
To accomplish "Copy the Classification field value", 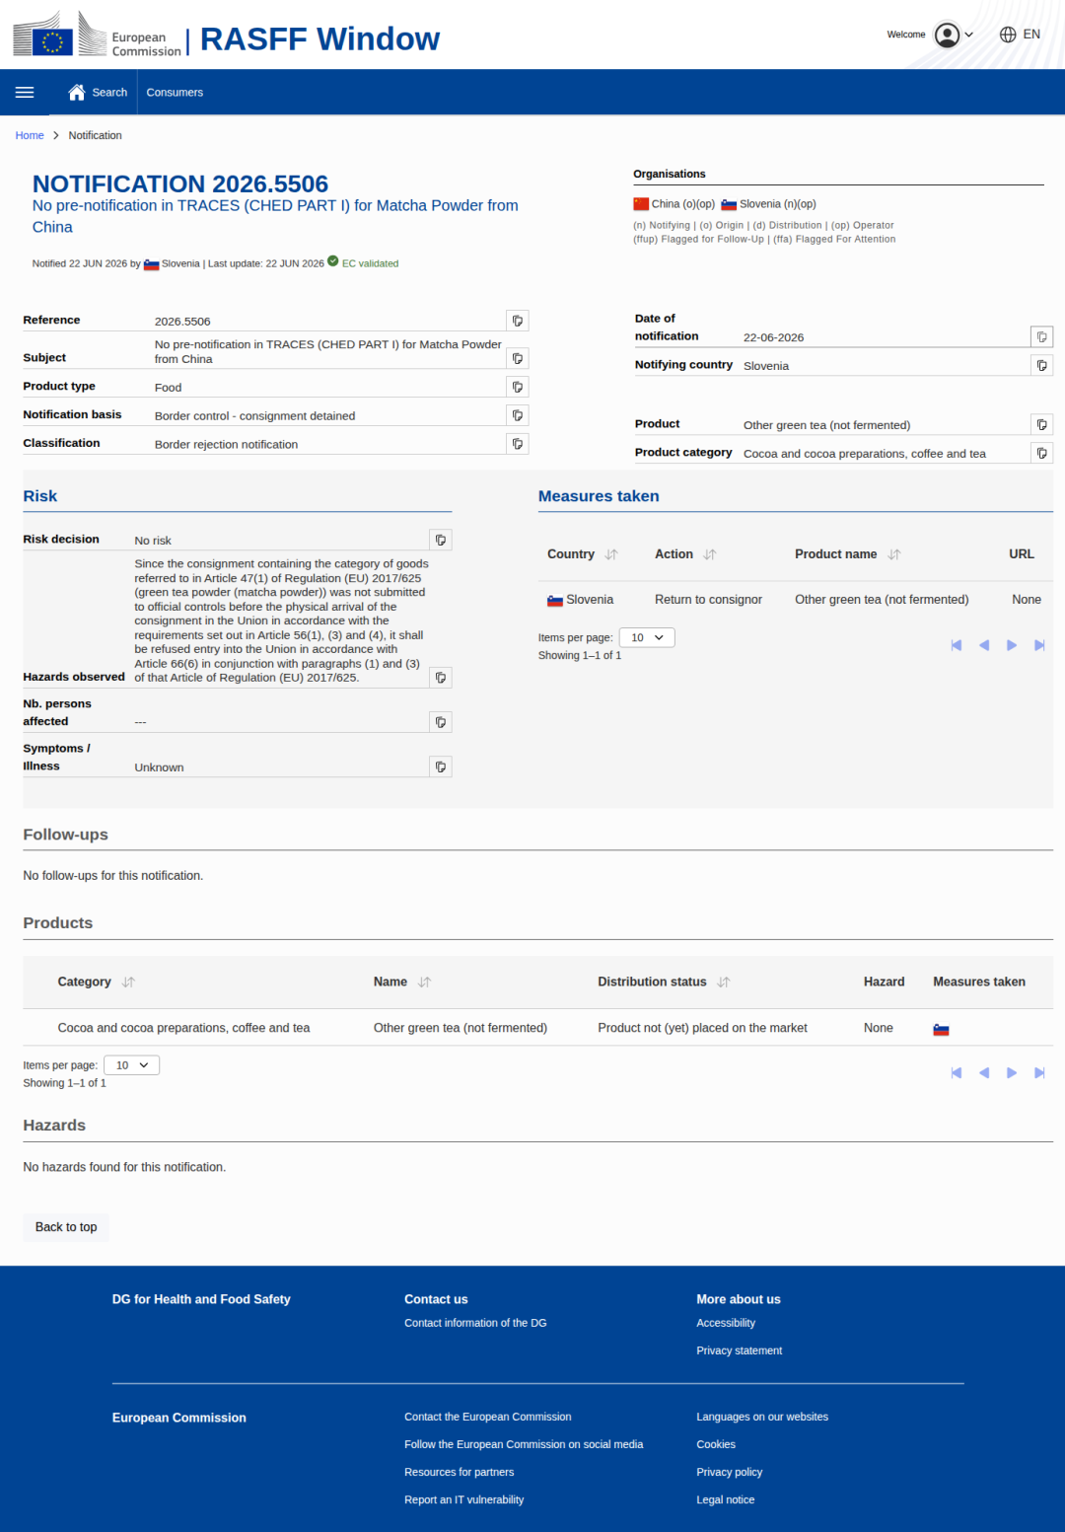I will [x=518, y=444].
